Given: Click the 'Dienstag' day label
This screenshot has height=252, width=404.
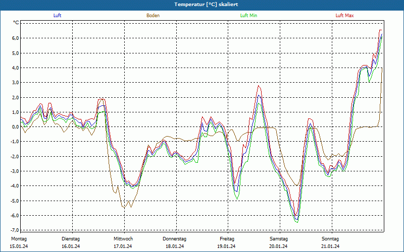Looking at the screenshot, I should click(x=71, y=238).
